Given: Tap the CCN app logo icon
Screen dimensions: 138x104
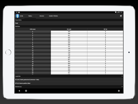Looking at the screenshot, I should coord(17,16).
